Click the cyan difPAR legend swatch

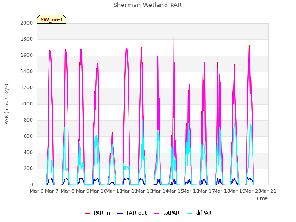tap(189, 214)
